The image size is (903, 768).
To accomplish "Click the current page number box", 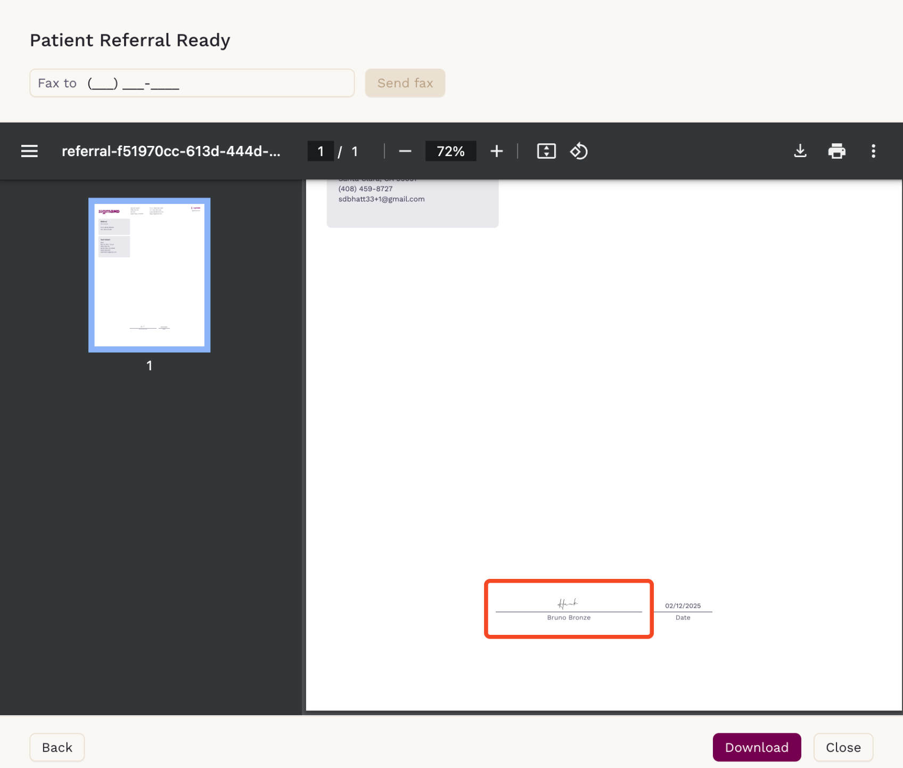I will [321, 151].
